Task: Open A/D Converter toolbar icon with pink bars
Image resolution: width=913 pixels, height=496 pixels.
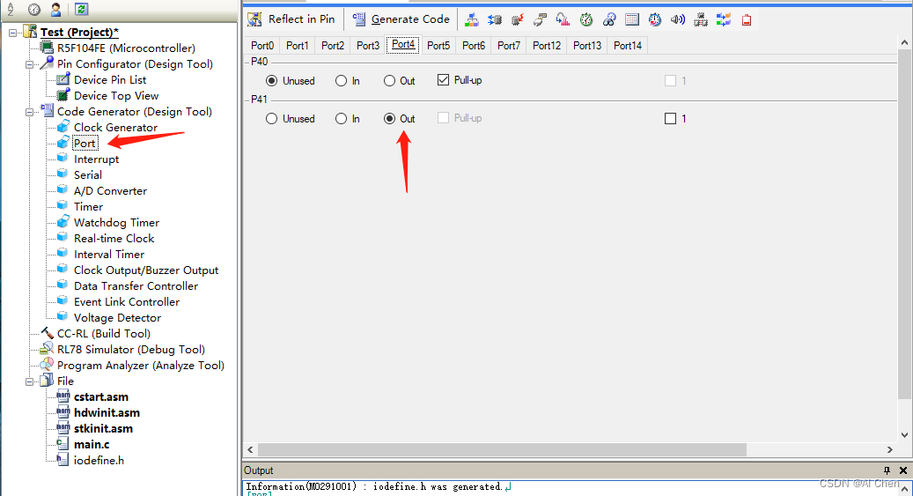Action: pyautogui.click(x=563, y=19)
